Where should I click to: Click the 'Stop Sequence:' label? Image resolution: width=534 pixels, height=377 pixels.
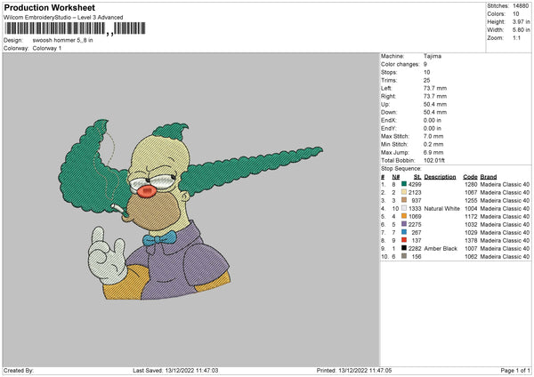401,169
